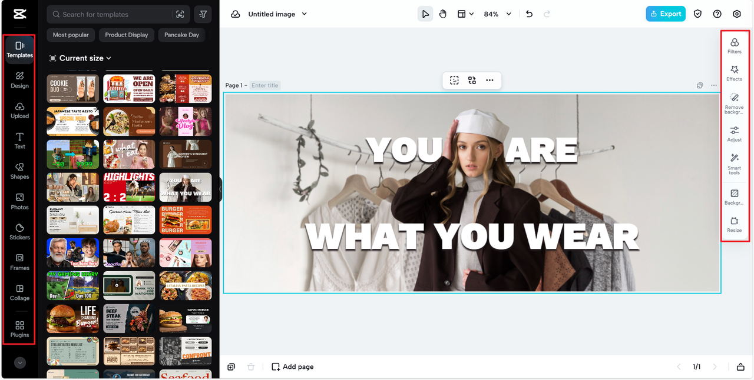
Task: Collapse the templates panel handle
Action: [x=221, y=190]
